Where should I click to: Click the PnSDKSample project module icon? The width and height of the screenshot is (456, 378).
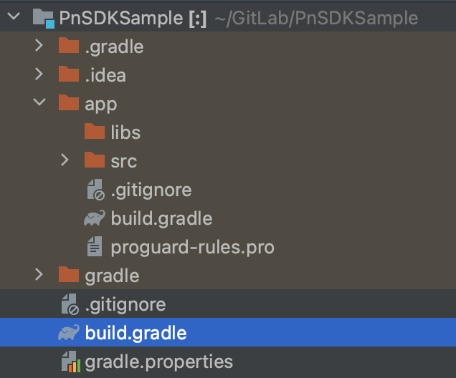click(x=43, y=19)
